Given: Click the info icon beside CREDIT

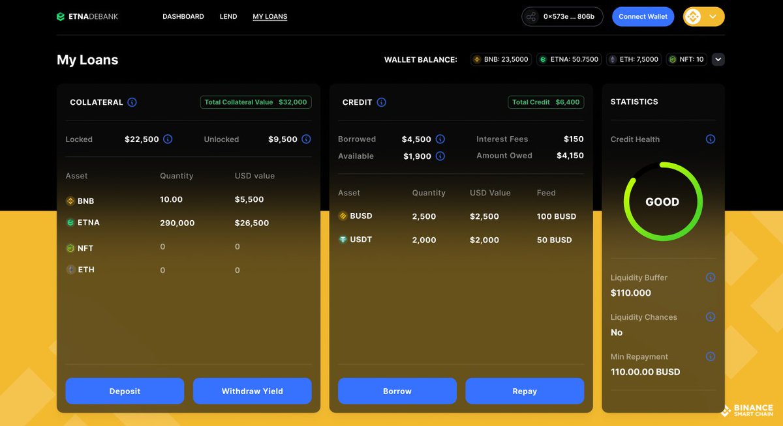Looking at the screenshot, I should pyautogui.click(x=382, y=102).
